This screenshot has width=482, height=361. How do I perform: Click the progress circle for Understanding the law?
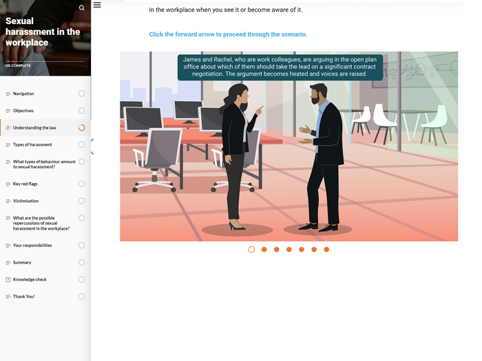click(82, 128)
